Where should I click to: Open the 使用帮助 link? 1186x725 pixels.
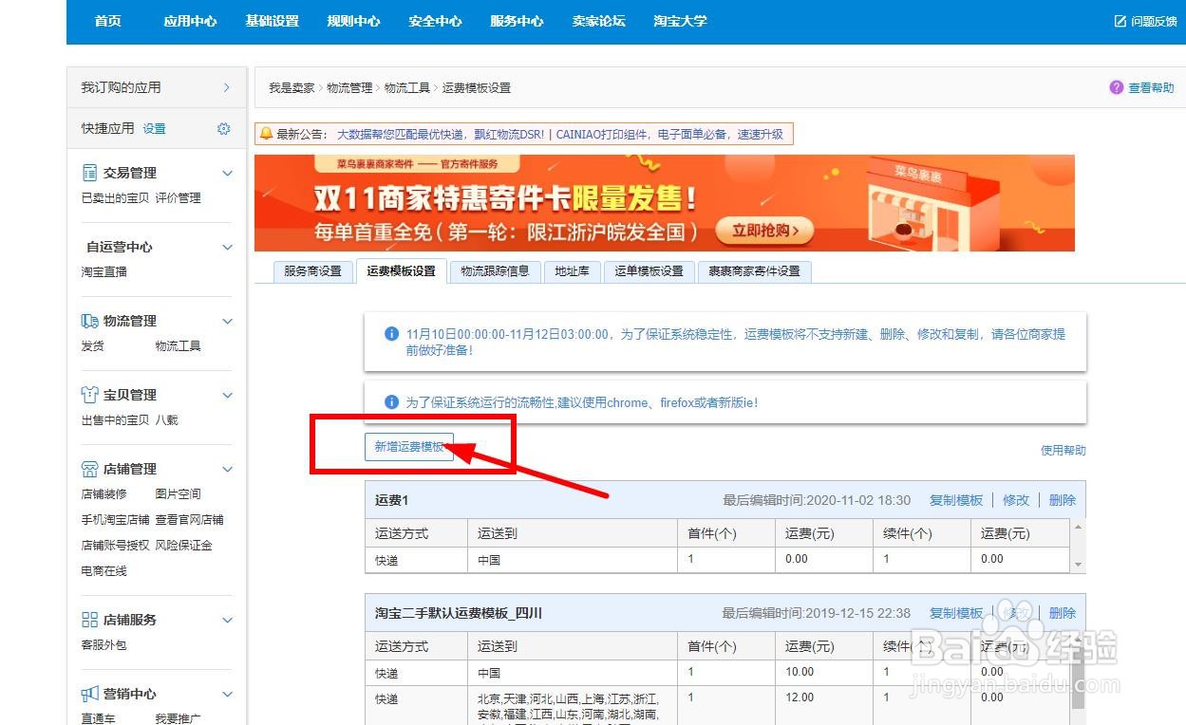coord(1063,450)
